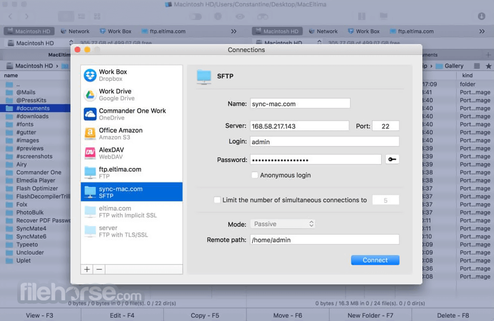Select the Work Box Dropbox connection

131,75
